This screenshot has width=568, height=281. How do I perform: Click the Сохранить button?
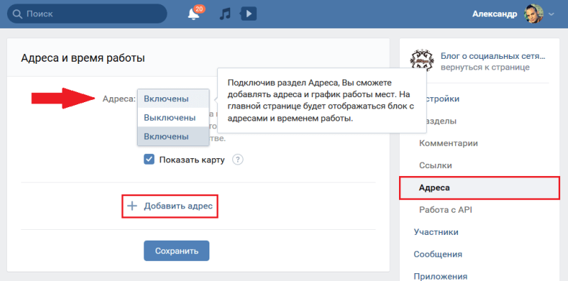pos(176,251)
